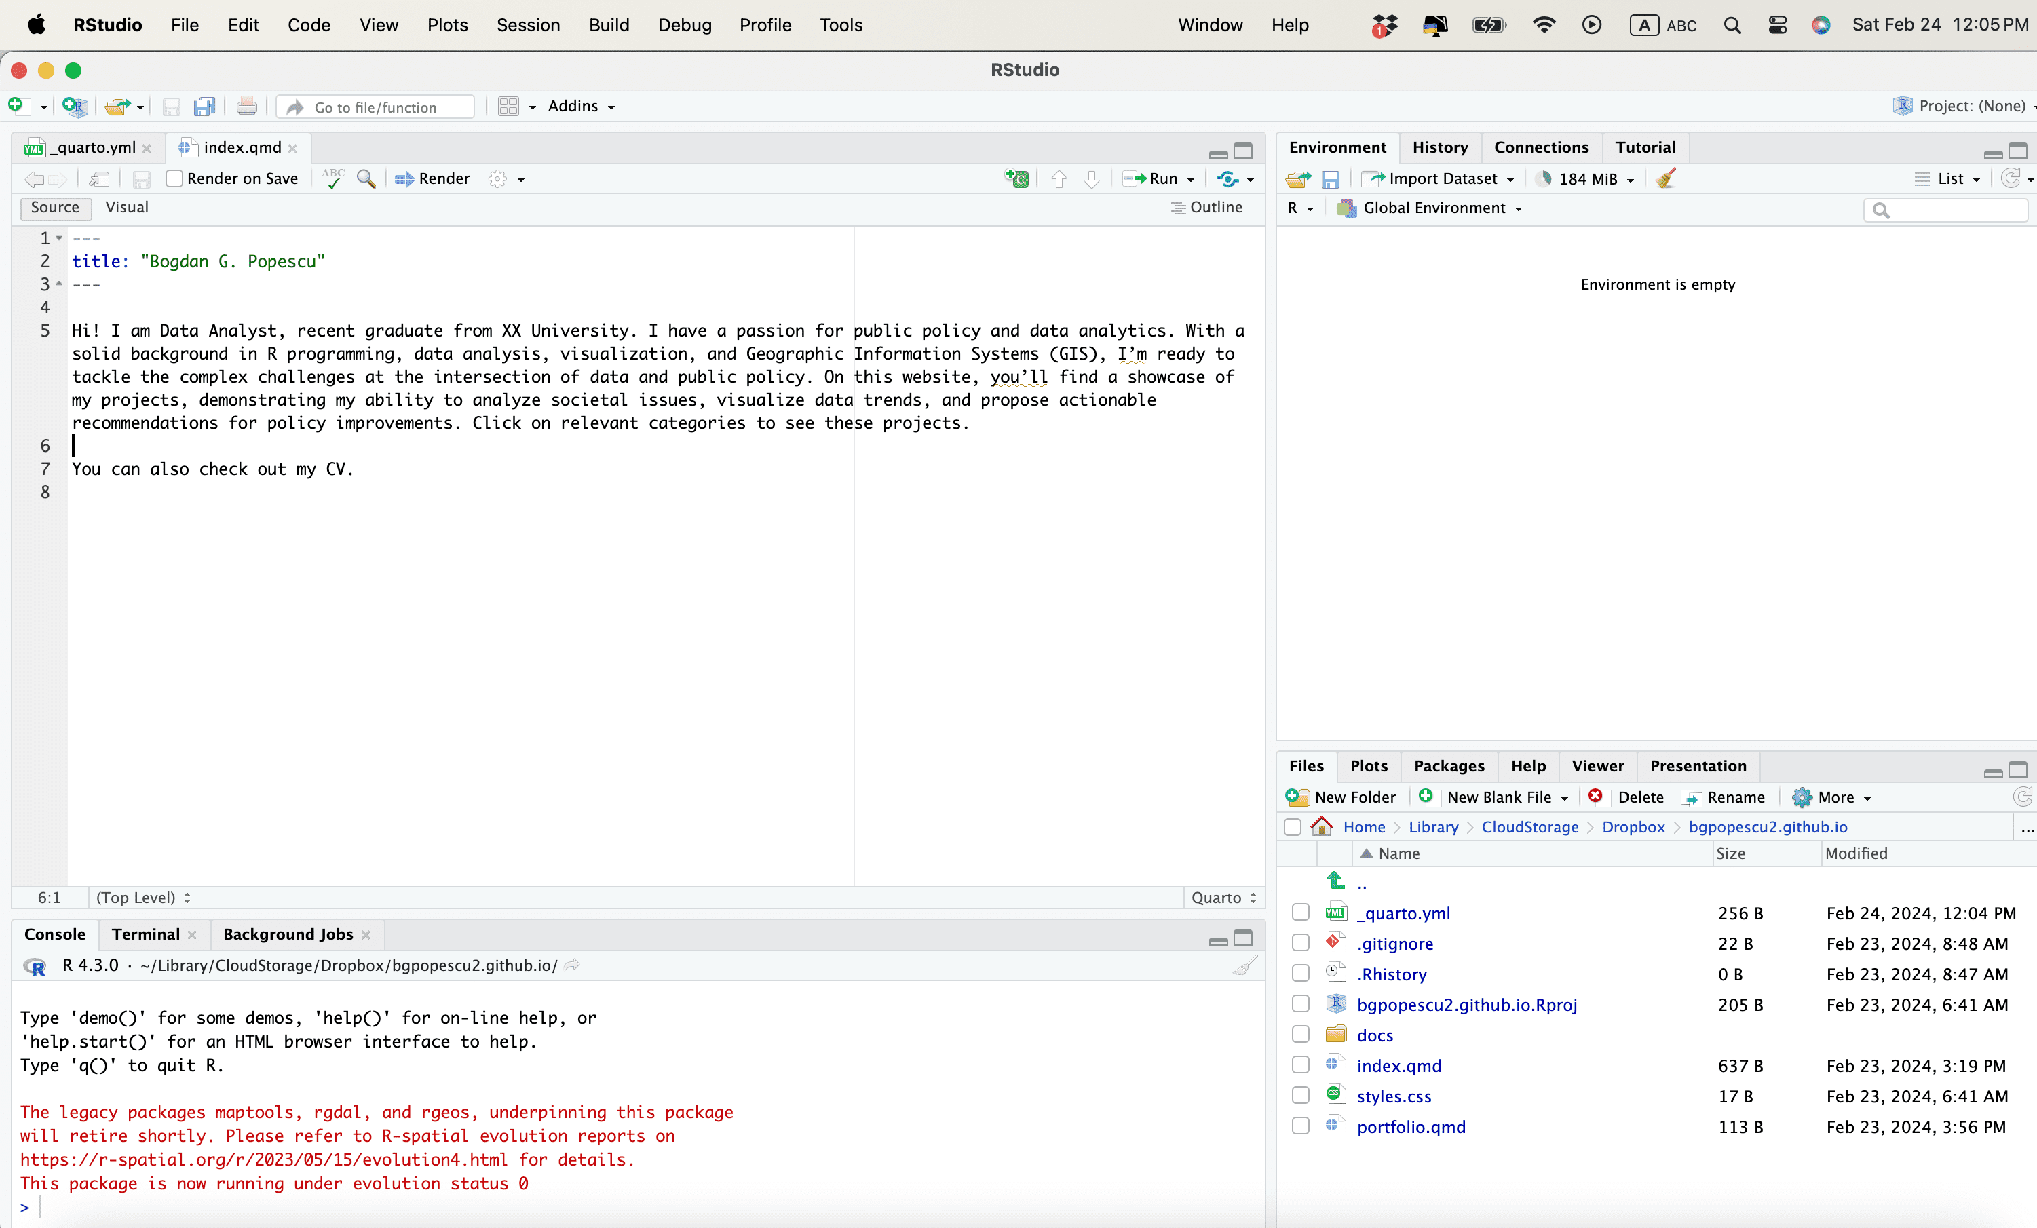Click the clear console broom icon
The height and width of the screenshot is (1228, 2037).
click(x=1244, y=965)
